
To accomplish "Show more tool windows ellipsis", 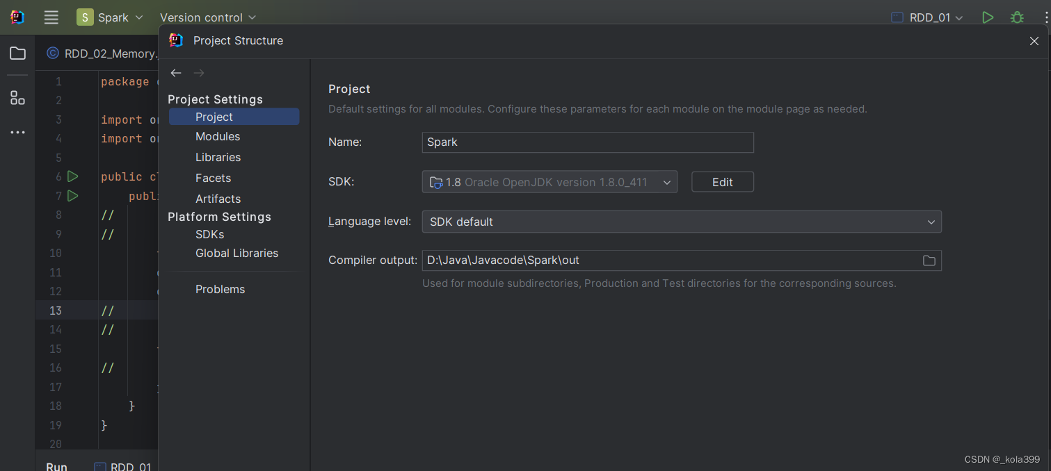I will [17, 133].
